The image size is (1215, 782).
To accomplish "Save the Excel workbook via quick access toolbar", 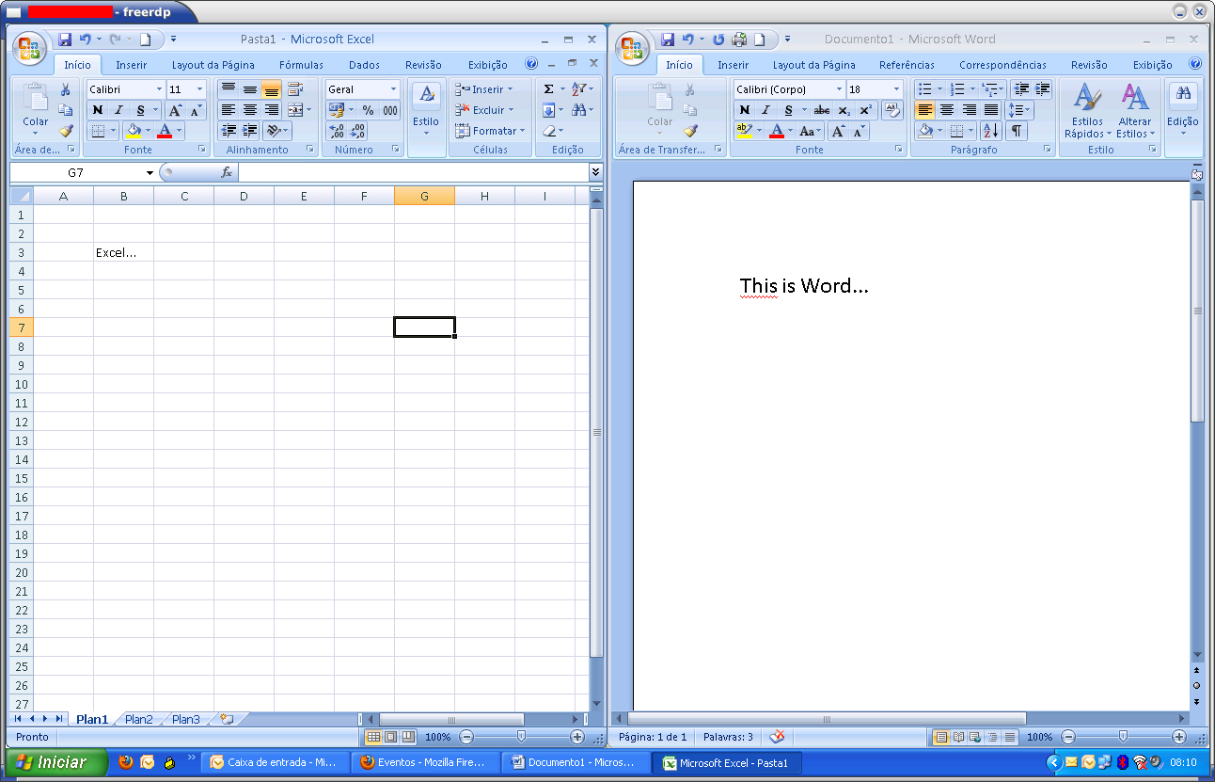I will (65, 40).
